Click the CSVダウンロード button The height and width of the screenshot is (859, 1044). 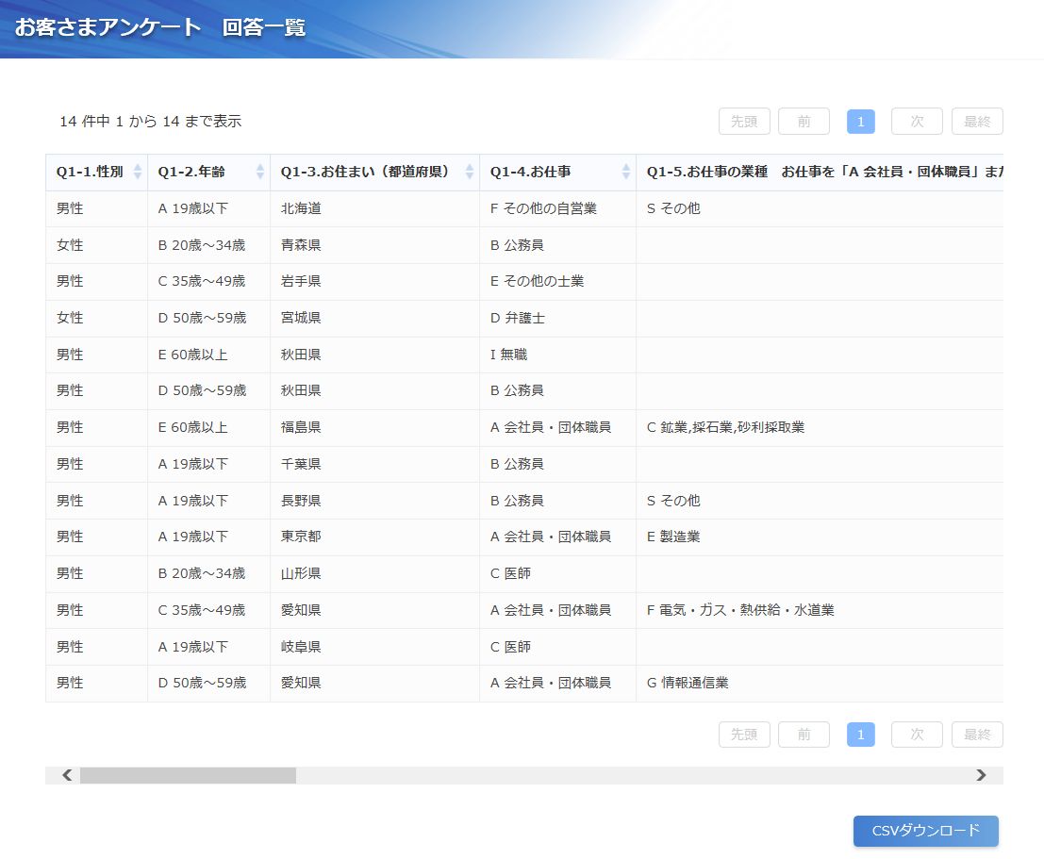coord(925,831)
